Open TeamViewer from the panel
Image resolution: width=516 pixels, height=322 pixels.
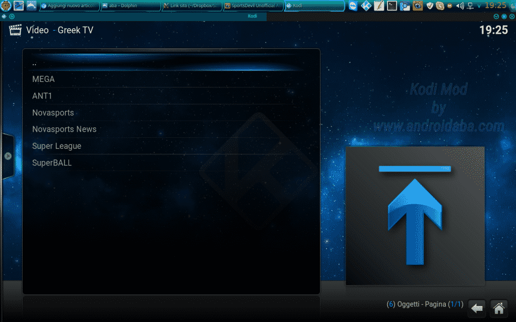tap(353, 6)
